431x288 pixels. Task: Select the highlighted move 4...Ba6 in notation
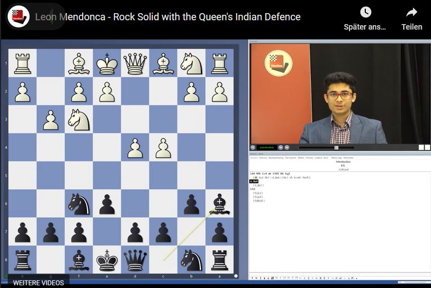(254, 181)
